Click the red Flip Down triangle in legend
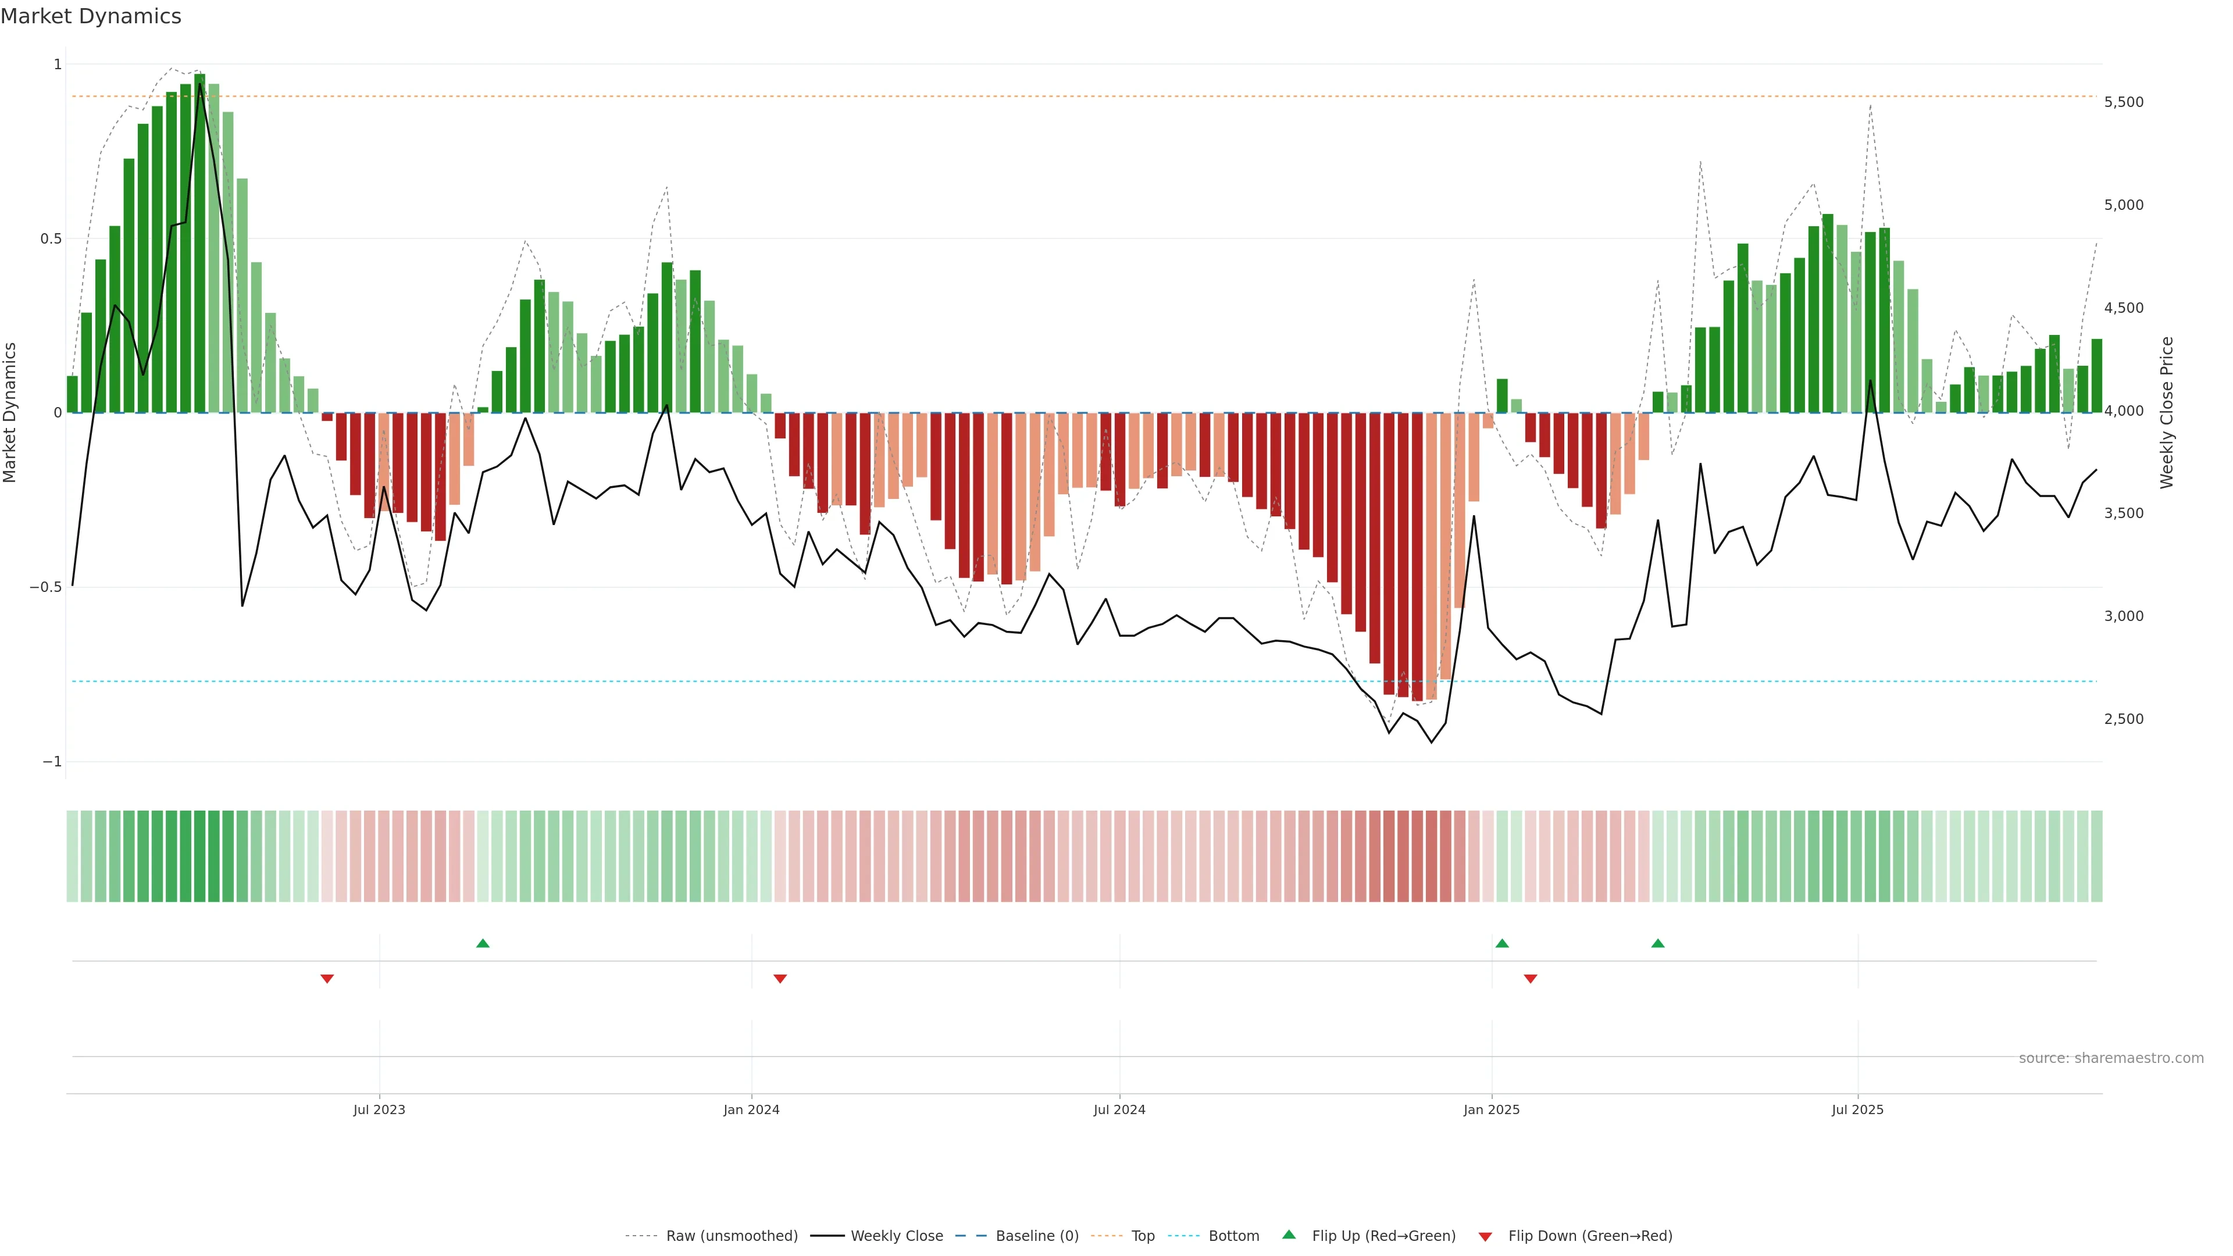Viewport: 2233px width, 1256px height. [x=1485, y=1237]
